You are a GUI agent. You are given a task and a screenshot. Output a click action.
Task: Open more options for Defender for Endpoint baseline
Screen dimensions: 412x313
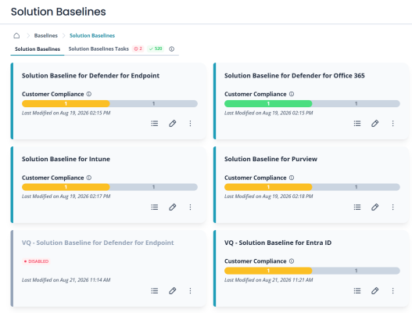(x=190, y=124)
